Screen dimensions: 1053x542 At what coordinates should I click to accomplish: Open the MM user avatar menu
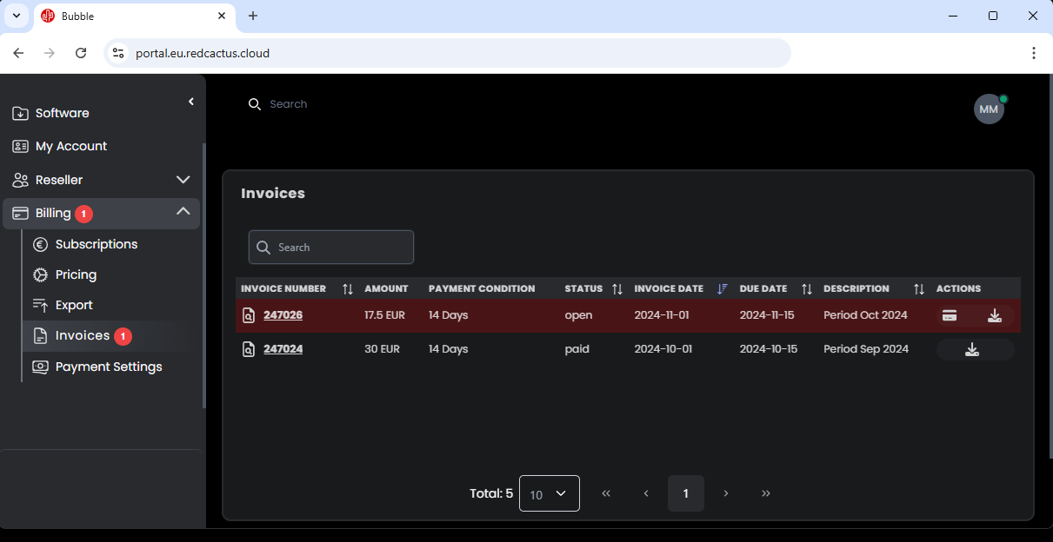989,109
